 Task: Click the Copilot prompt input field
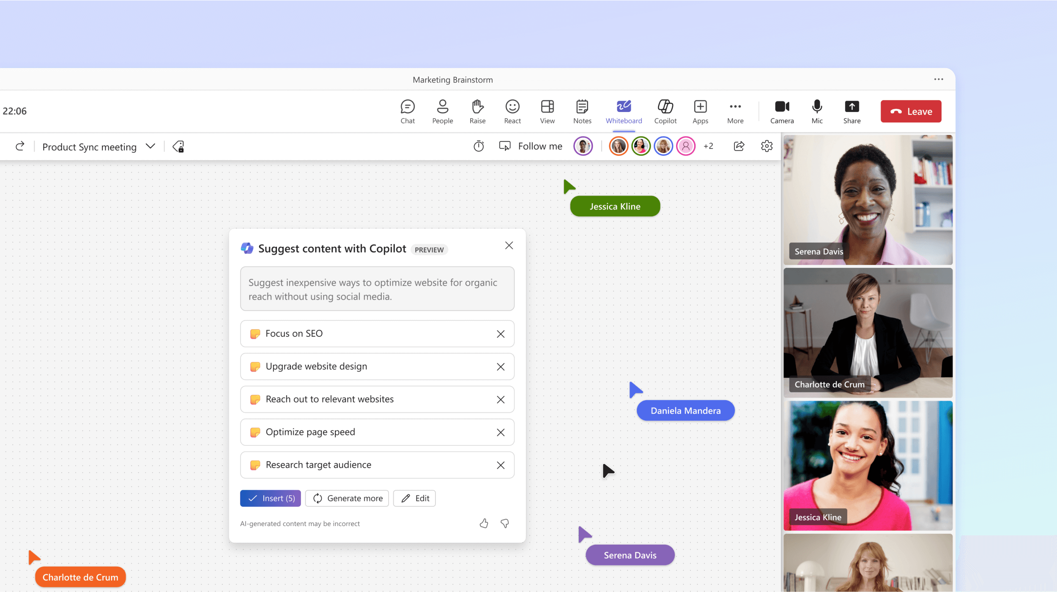pos(377,289)
